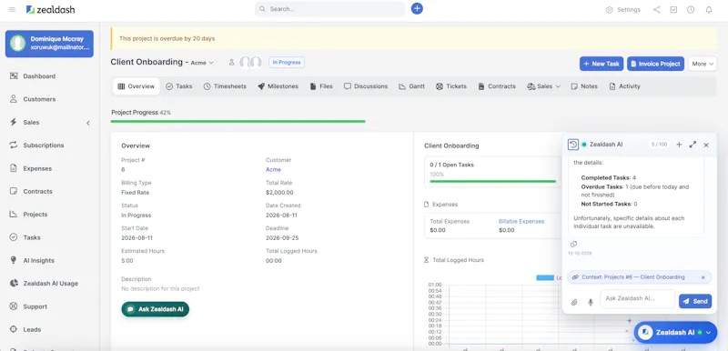Click the chat history icon in AI panel
The width and height of the screenshot is (728, 351).
pos(573,145)
